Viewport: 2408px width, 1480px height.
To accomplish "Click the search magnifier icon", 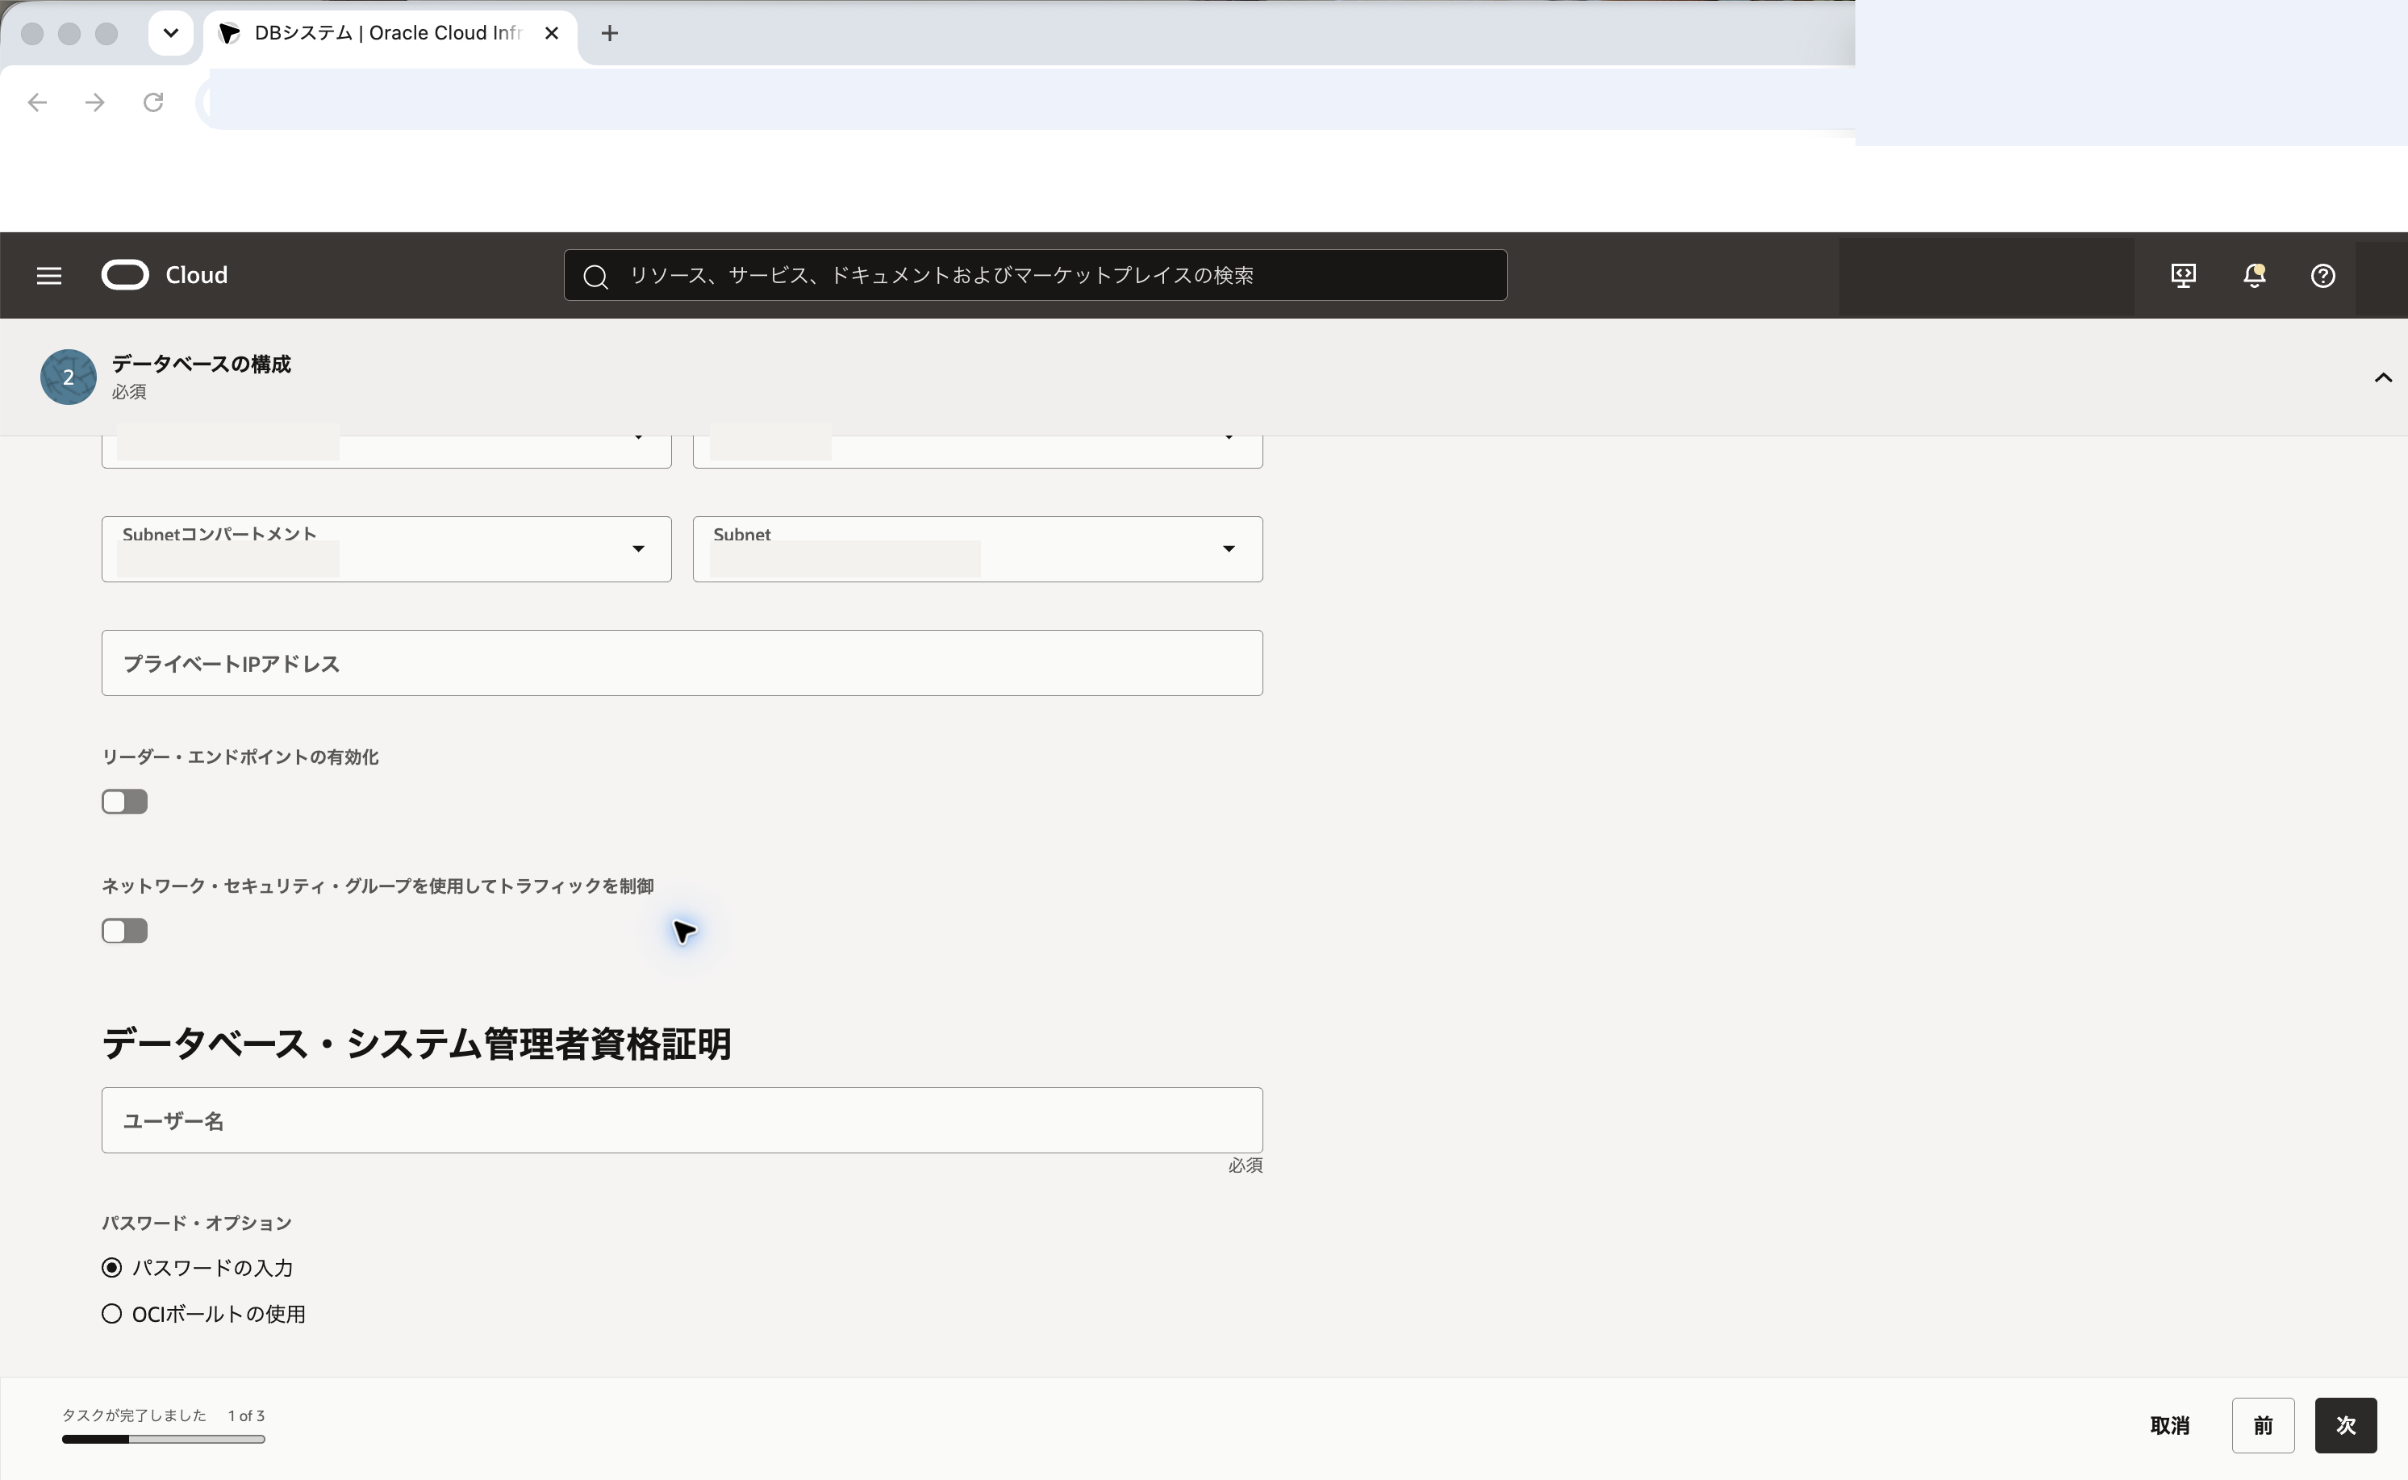I will 595,277.
